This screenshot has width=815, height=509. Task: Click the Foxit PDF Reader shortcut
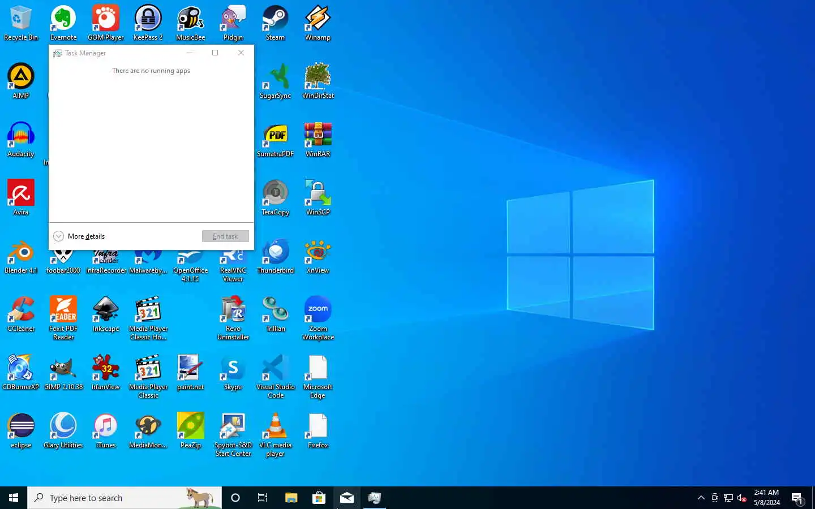[x=63, y=318]
